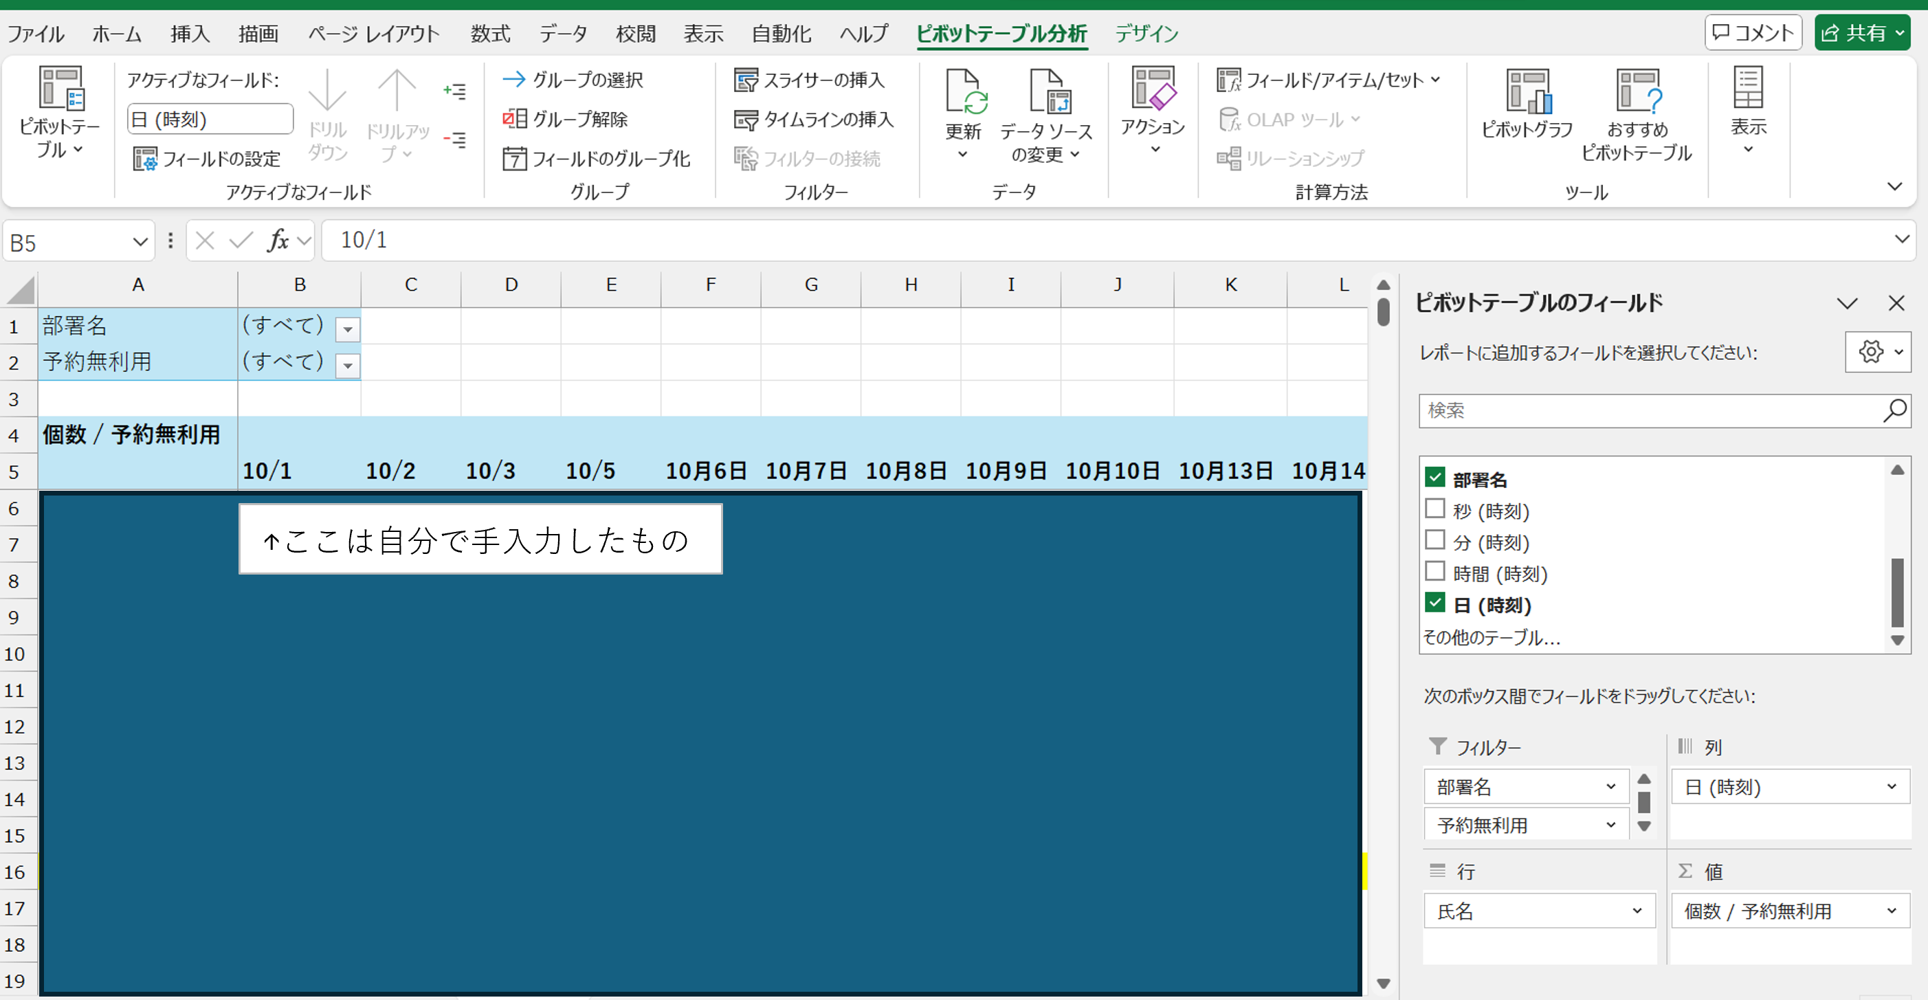Enable the 分 (時刻) field checkbox
Image resolution: width=1928 pixels, height=1000 pixels.
pos(1434,540)
